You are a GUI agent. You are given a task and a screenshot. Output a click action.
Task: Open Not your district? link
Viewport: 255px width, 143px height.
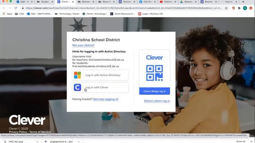point(83,45)
